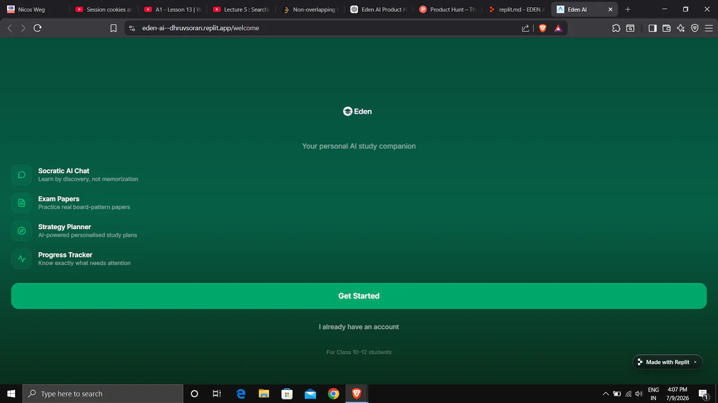
Task: Open Brave VPN icon
Action: point(695,28)
